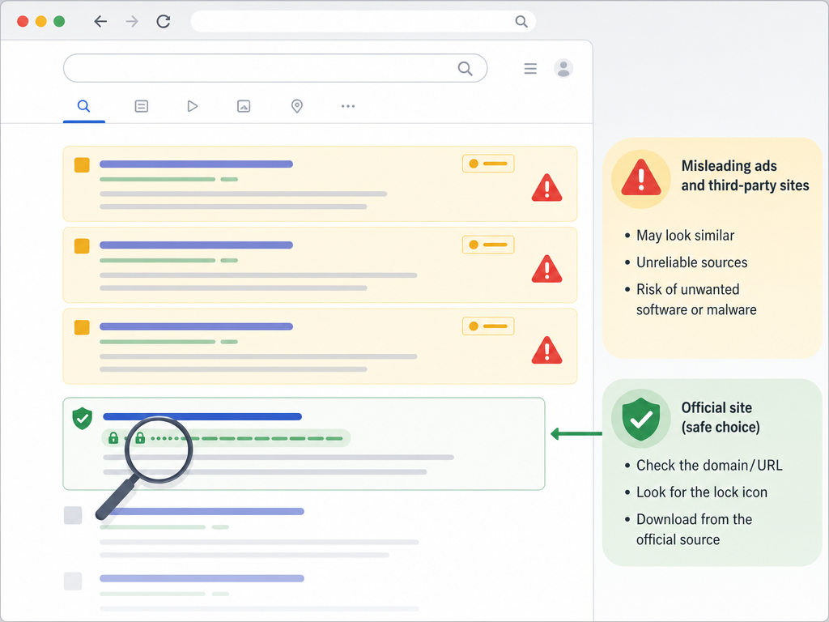
Task: Click the browser back arrow
Action: coord(100,21)
